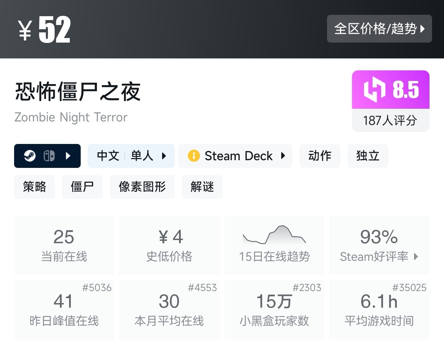Open the 187人评分 rating section

pos(390,120)
